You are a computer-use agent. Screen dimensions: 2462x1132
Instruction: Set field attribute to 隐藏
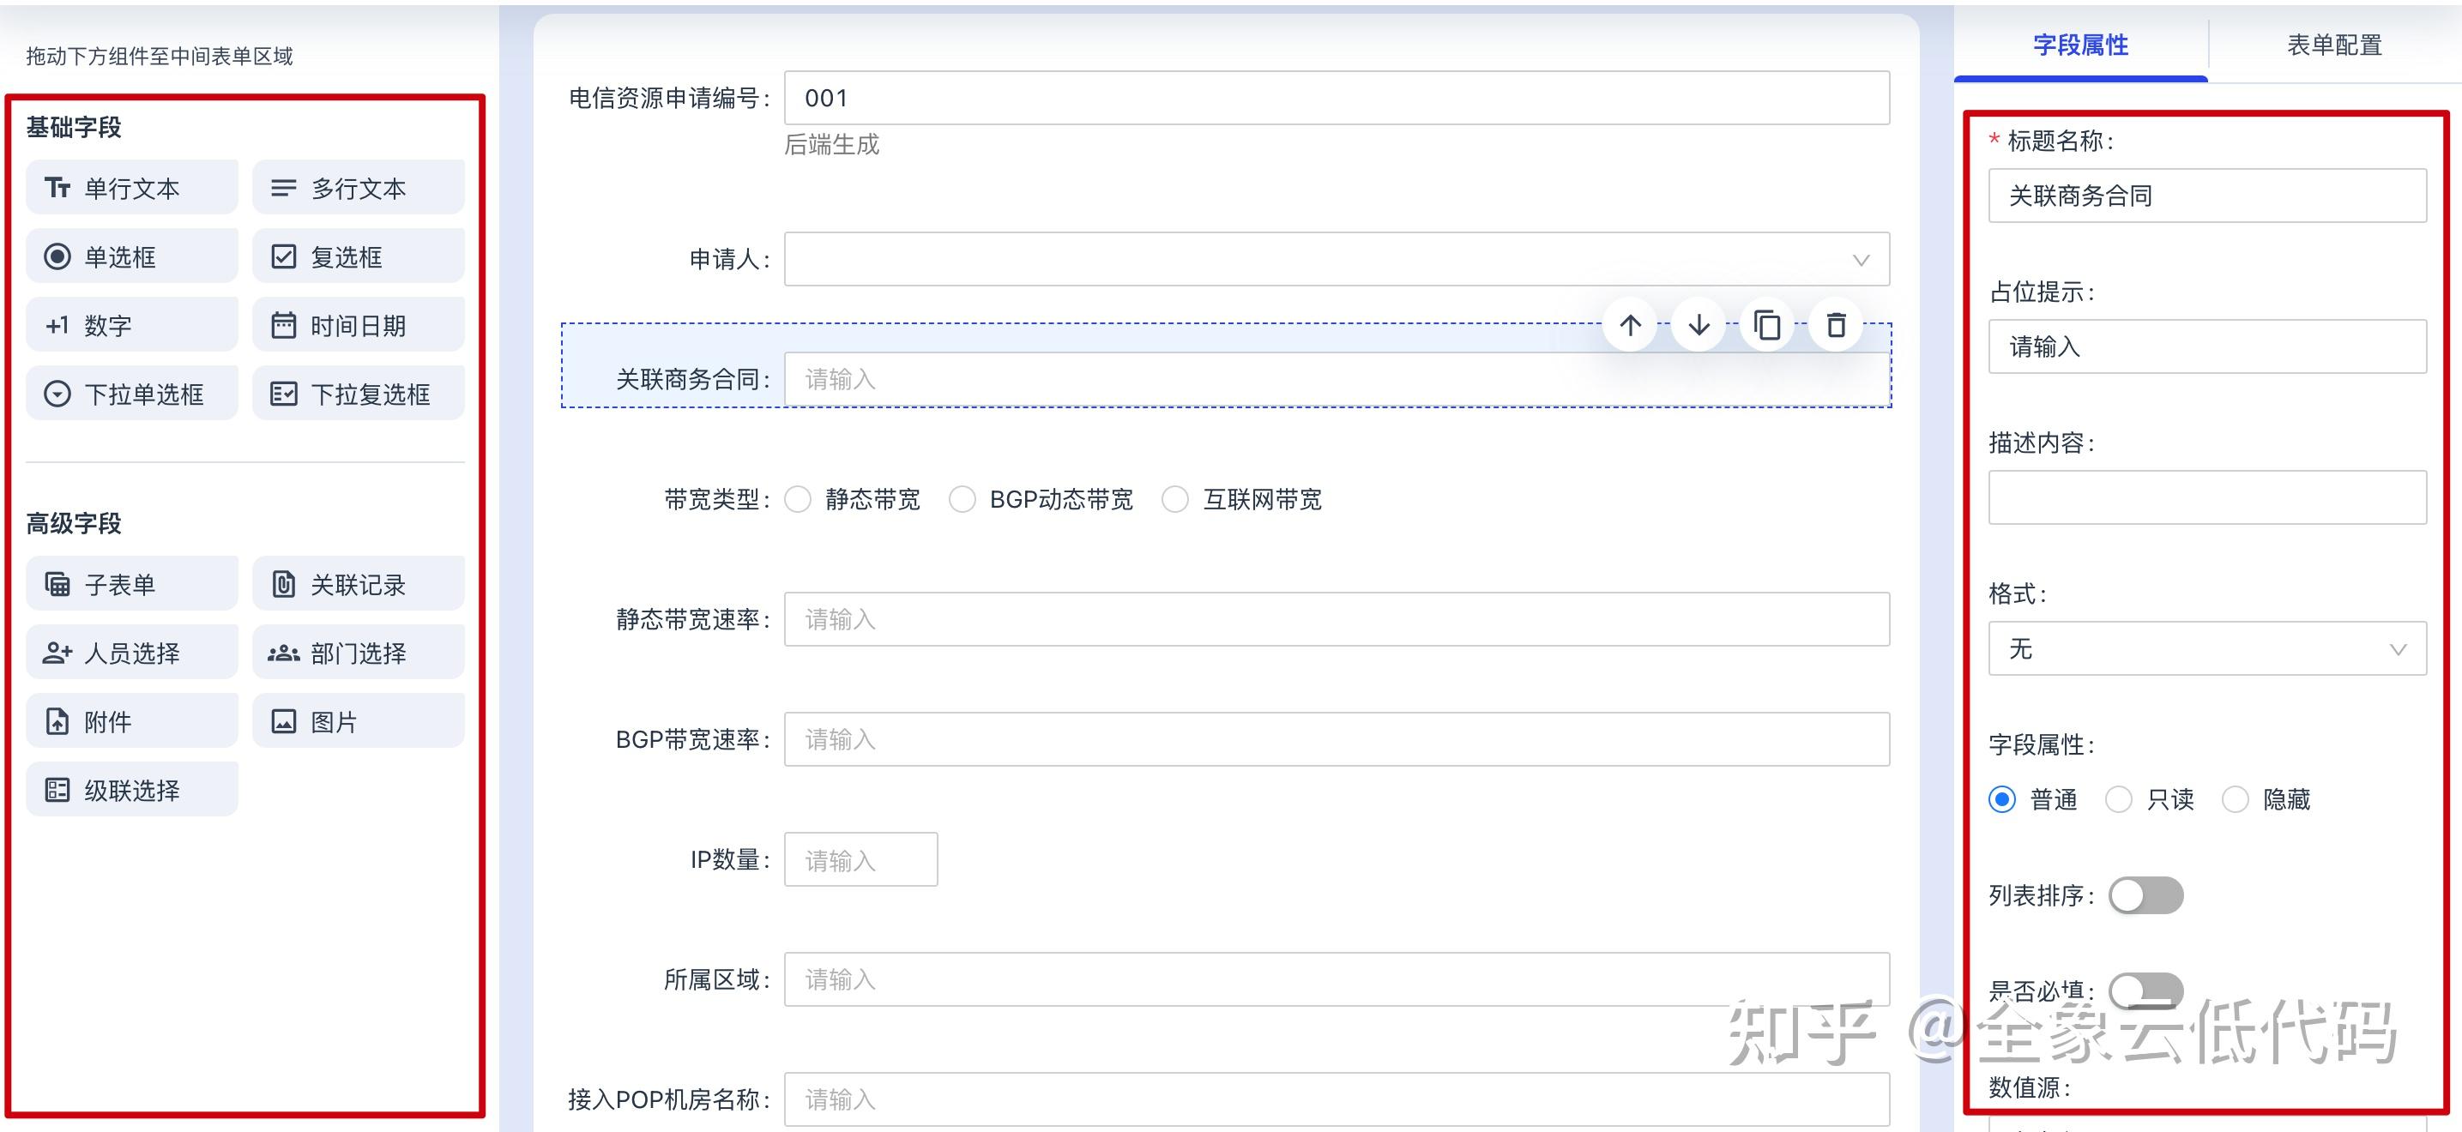point(2236,799)
